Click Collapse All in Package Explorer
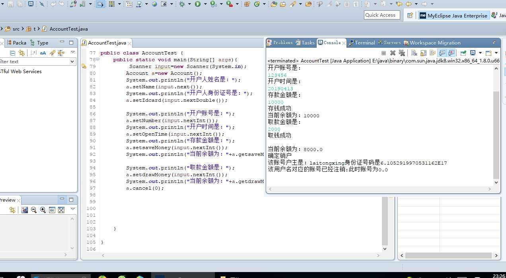The image size is (506, 278). (12, 53)
